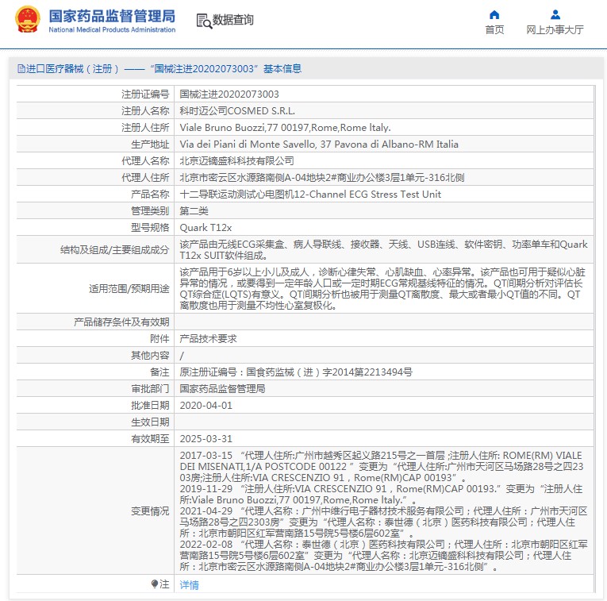Select expiry date 2025-03-31
The width and height of the screenshot is (607, 601).
[x=206, y=439]
